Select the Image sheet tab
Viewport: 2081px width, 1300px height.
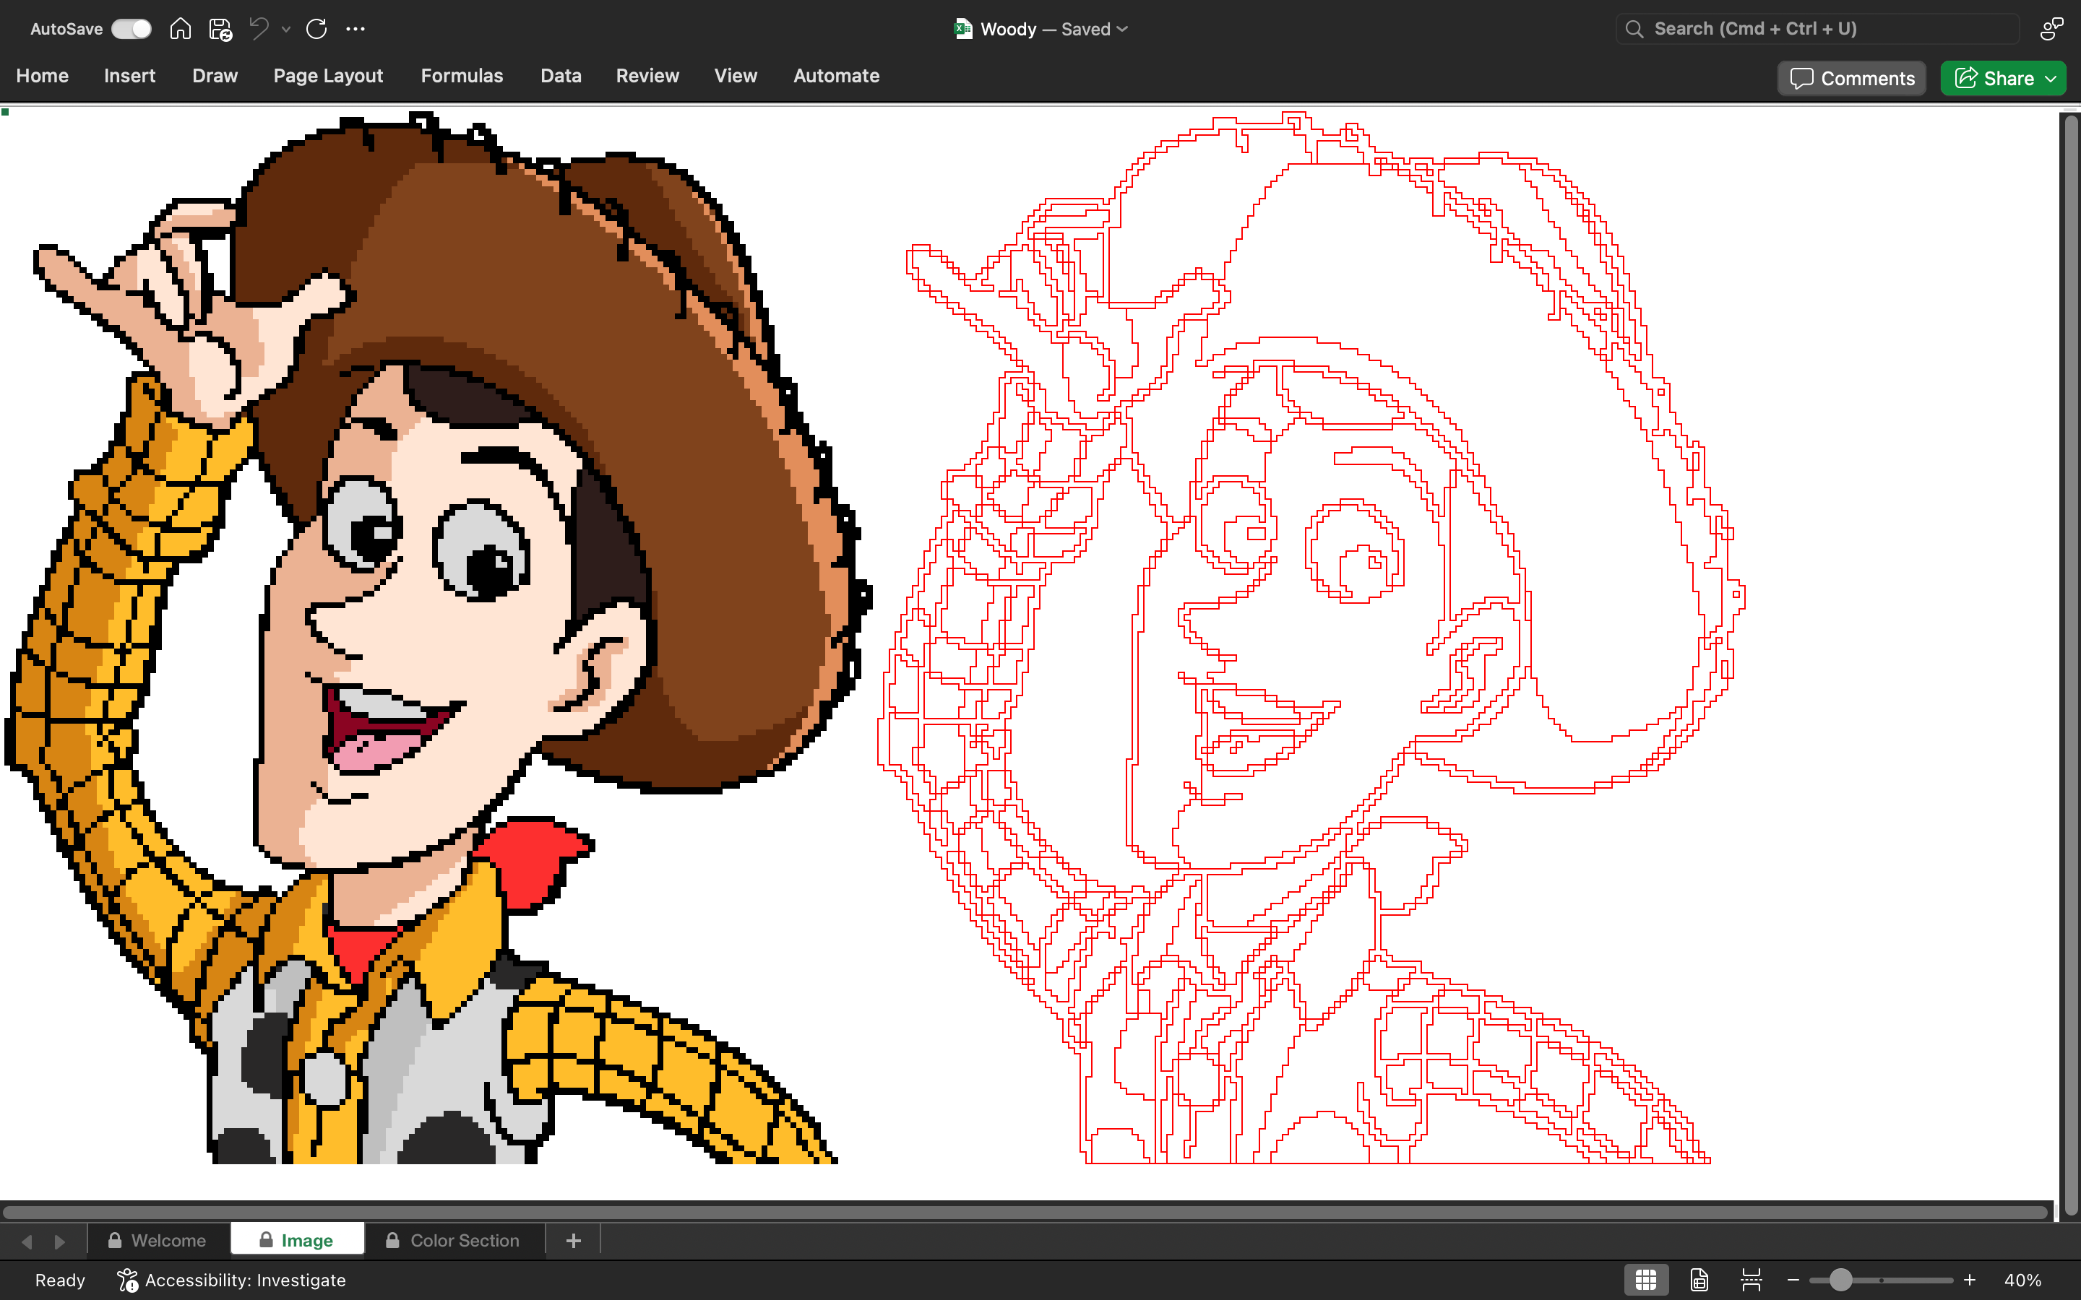coord(297,1241)
